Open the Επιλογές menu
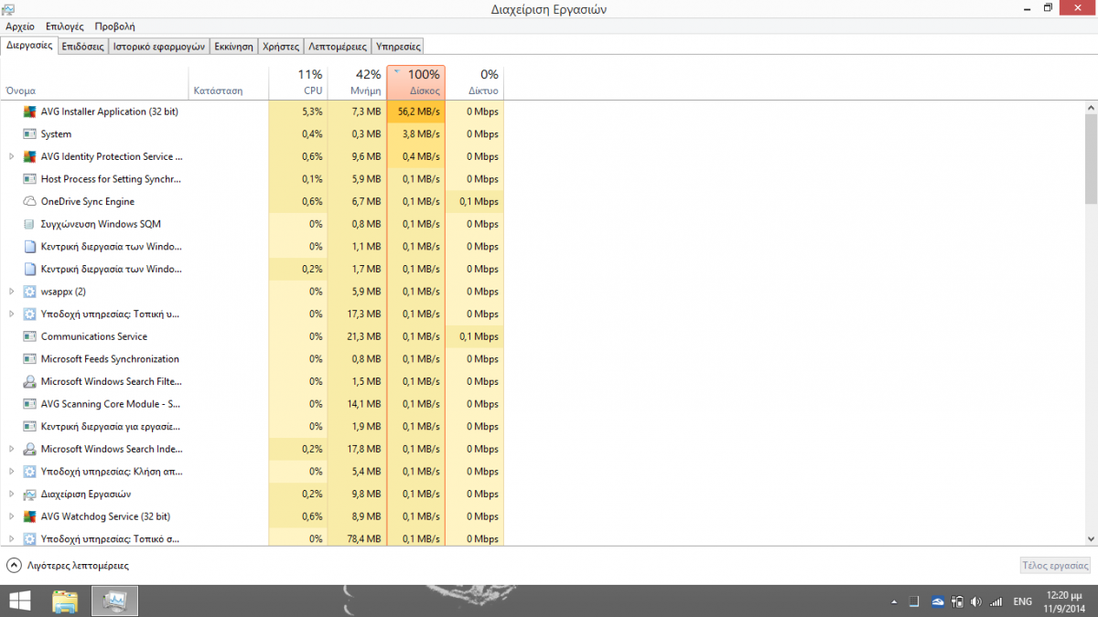Viewport: 1098px width, 617px height. click(x=64, y=27)
